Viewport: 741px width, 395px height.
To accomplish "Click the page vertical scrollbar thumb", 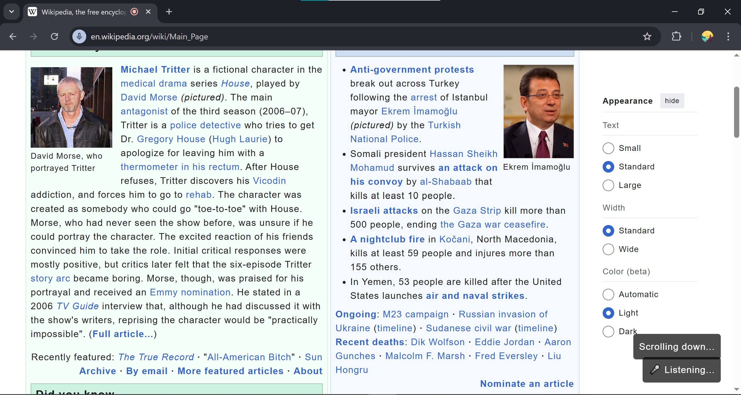I will [x=737, y=112].
